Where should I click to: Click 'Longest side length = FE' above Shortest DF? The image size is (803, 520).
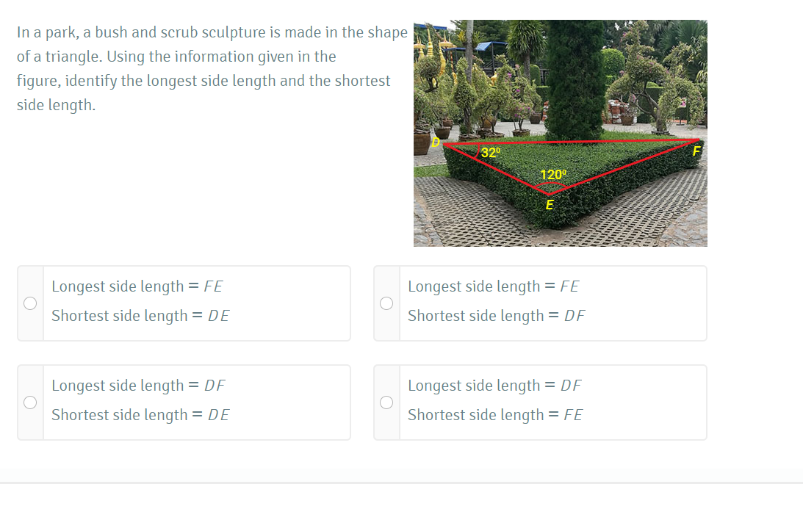coord(493,286)
